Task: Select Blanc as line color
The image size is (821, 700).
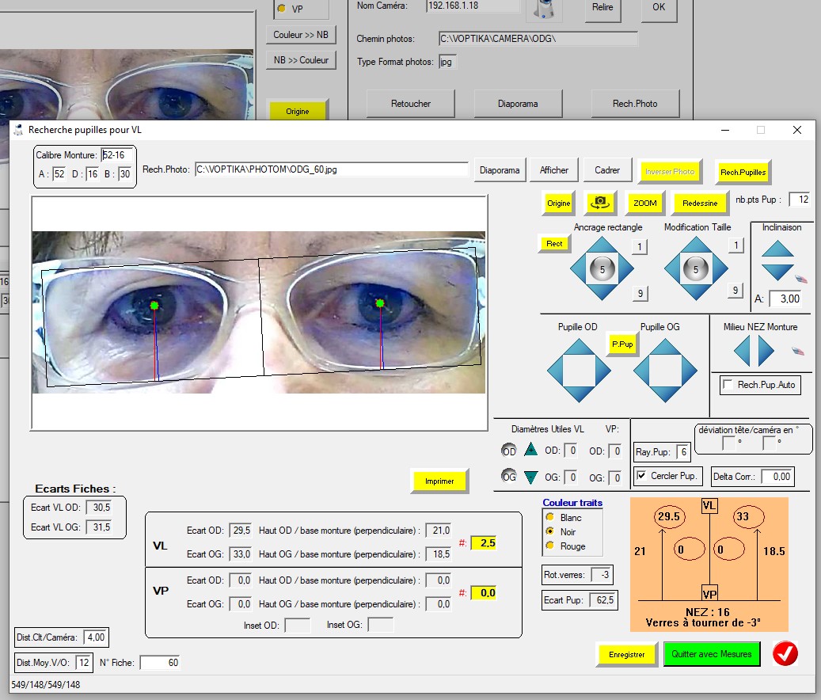Action: (x=549, y=517)
